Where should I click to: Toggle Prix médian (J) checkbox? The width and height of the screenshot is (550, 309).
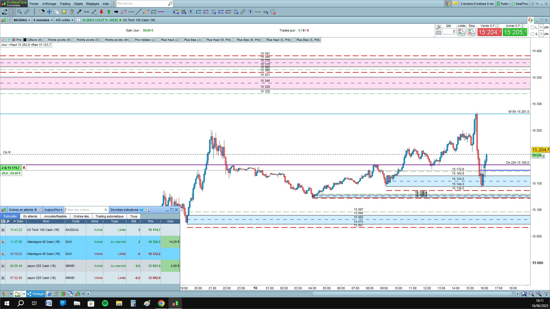pos(133,40)
